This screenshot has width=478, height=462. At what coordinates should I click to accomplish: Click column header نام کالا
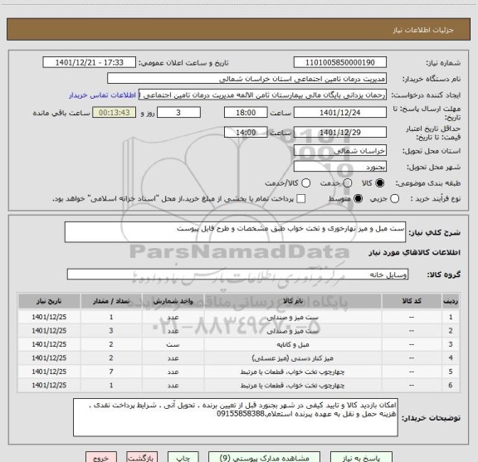(293, 301)
